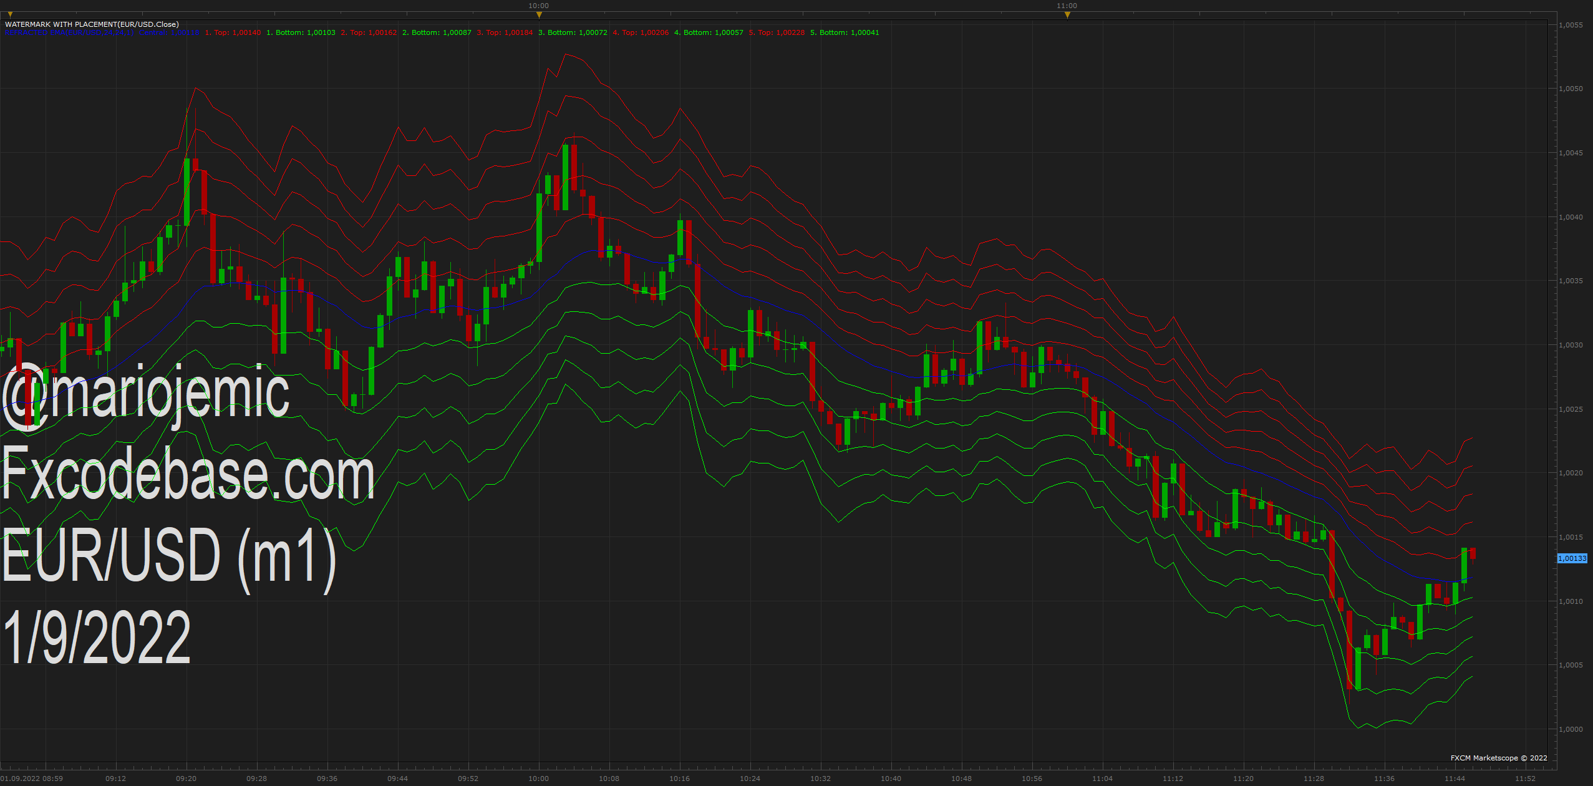Click the 11:20 label on bottom time axis
Screen dimensions: 1593x786
(x=1243, y=779)
